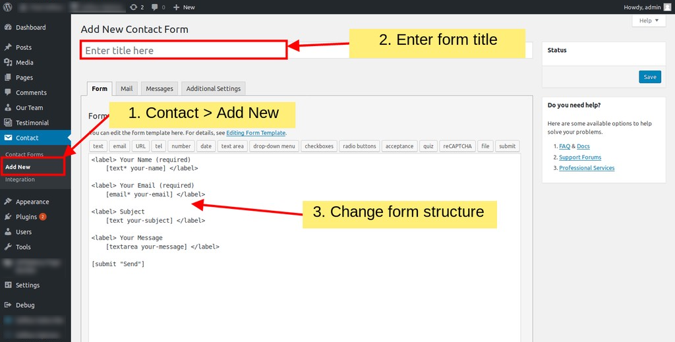Screen dimensions: 675x342
Task: Insert a radio buttons form tag
Action: (x=359, y=146)
